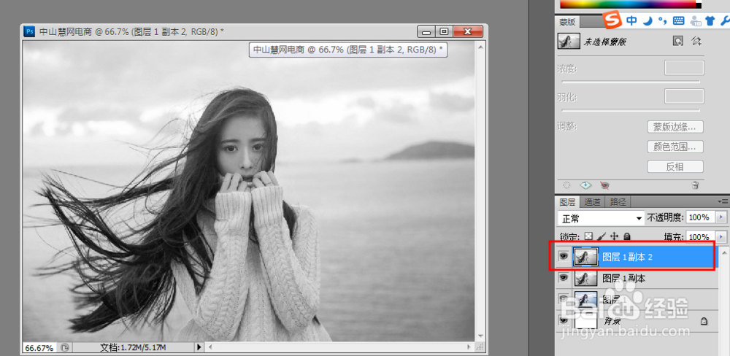
Task: Click status bar document info icon
Action: pos(65,347)
